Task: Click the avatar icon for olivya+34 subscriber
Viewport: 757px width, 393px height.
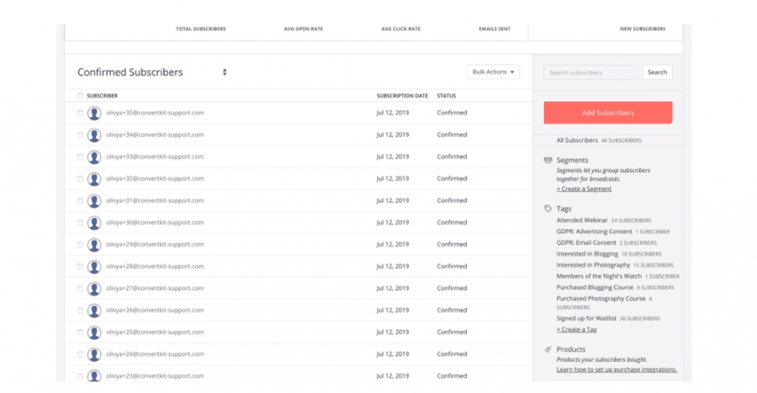Action: click(x=94, y=135)
